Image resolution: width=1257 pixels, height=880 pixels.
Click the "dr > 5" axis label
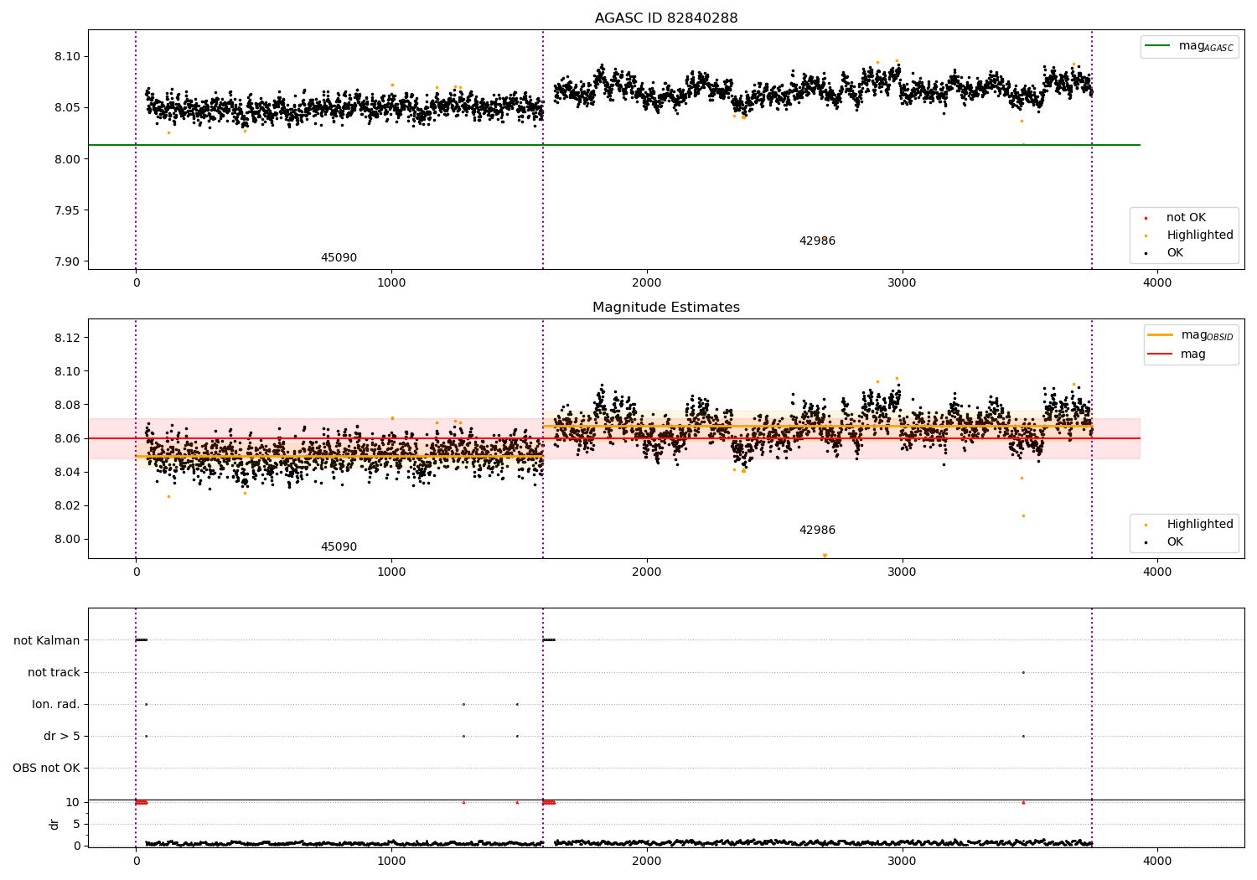(x=62, y=736)
